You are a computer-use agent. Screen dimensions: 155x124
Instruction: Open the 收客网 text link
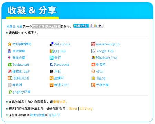[101, 65]
